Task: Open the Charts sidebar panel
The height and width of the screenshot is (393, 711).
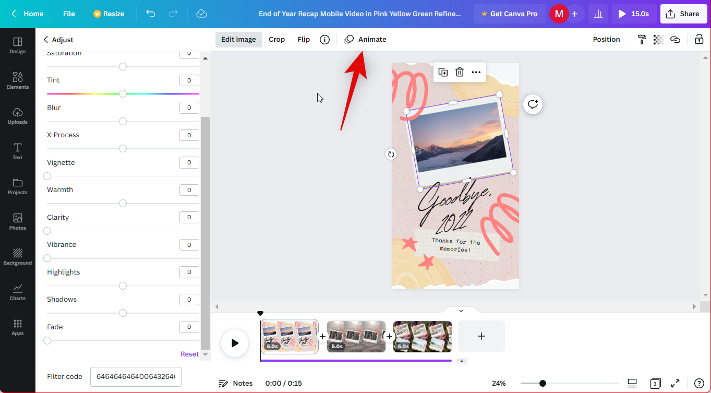Action: pos(17,292)
